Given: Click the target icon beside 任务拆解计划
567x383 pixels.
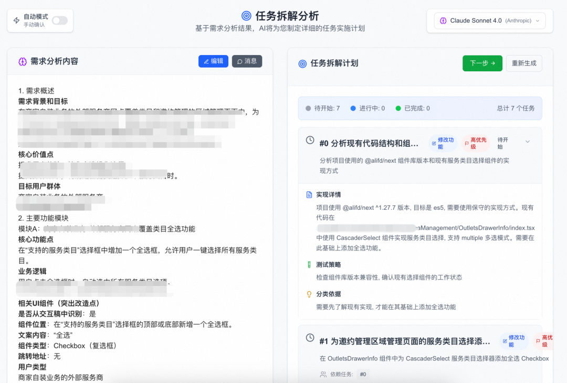Looking at the screenshot, I should pyautogui.click(x=302, y=63).
